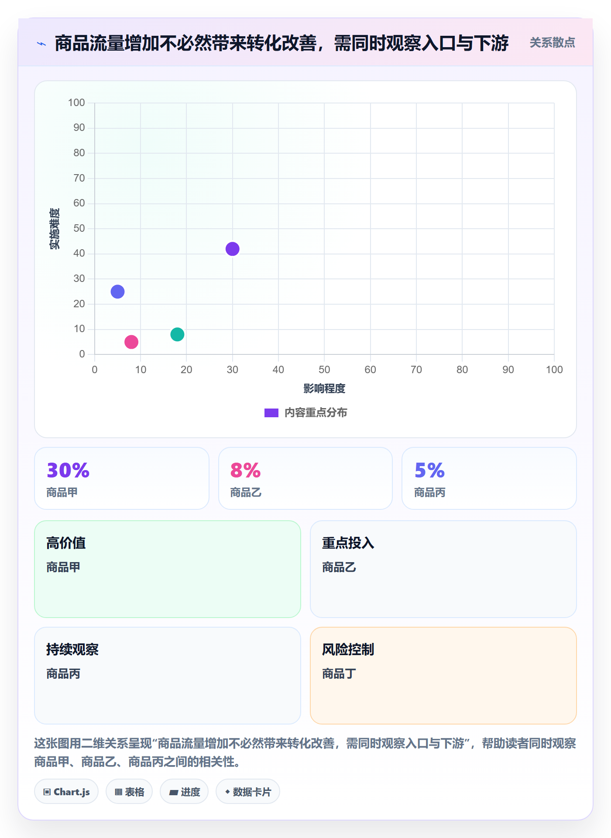
Task: Click the 数据卡片 chip
Action: click(x=248, y=792)
